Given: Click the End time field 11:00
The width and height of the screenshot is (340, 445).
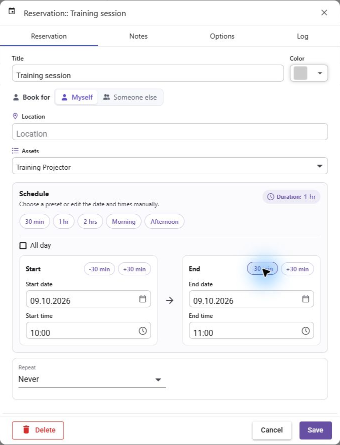Looking at the screenshot, I should 251,330.
